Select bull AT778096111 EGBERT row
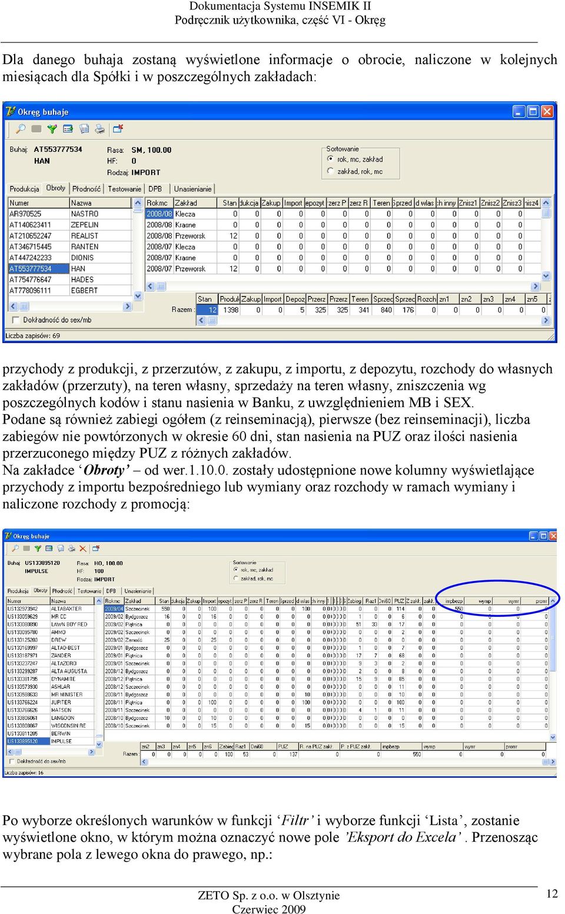565x914 pixels. tap(69, 291)
